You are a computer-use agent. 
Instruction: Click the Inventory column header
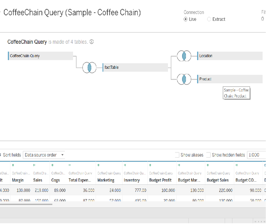[132, 180]
